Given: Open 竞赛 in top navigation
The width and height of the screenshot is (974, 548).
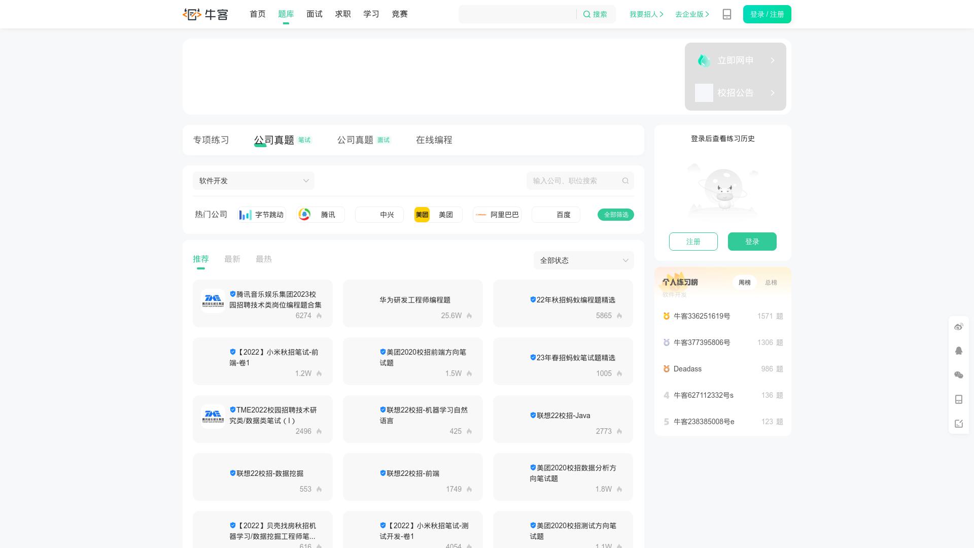Looking at the screenshot, I should (x=400, y=14).
